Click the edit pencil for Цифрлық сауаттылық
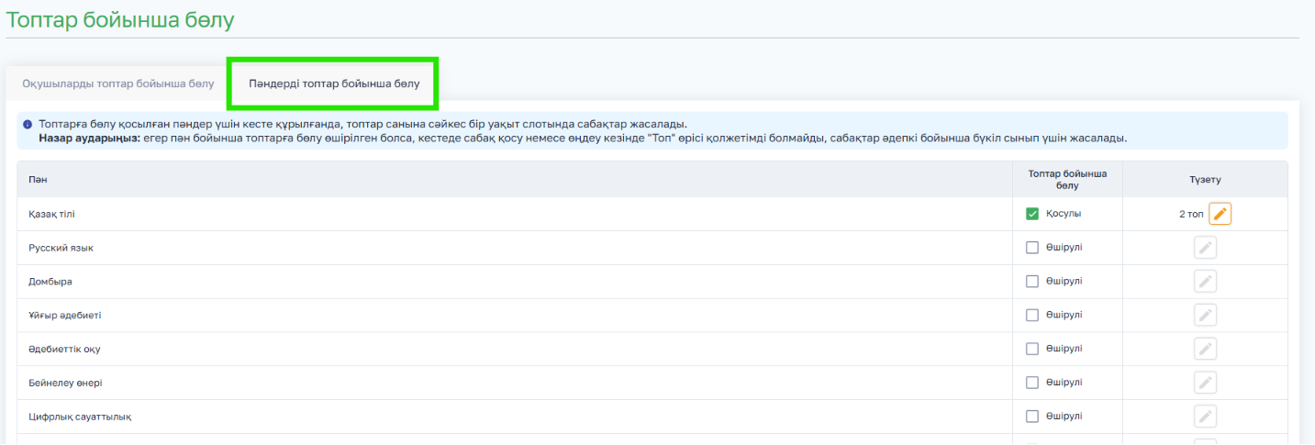Viewport: 1315px width, 445px height. coord(1205,417)
